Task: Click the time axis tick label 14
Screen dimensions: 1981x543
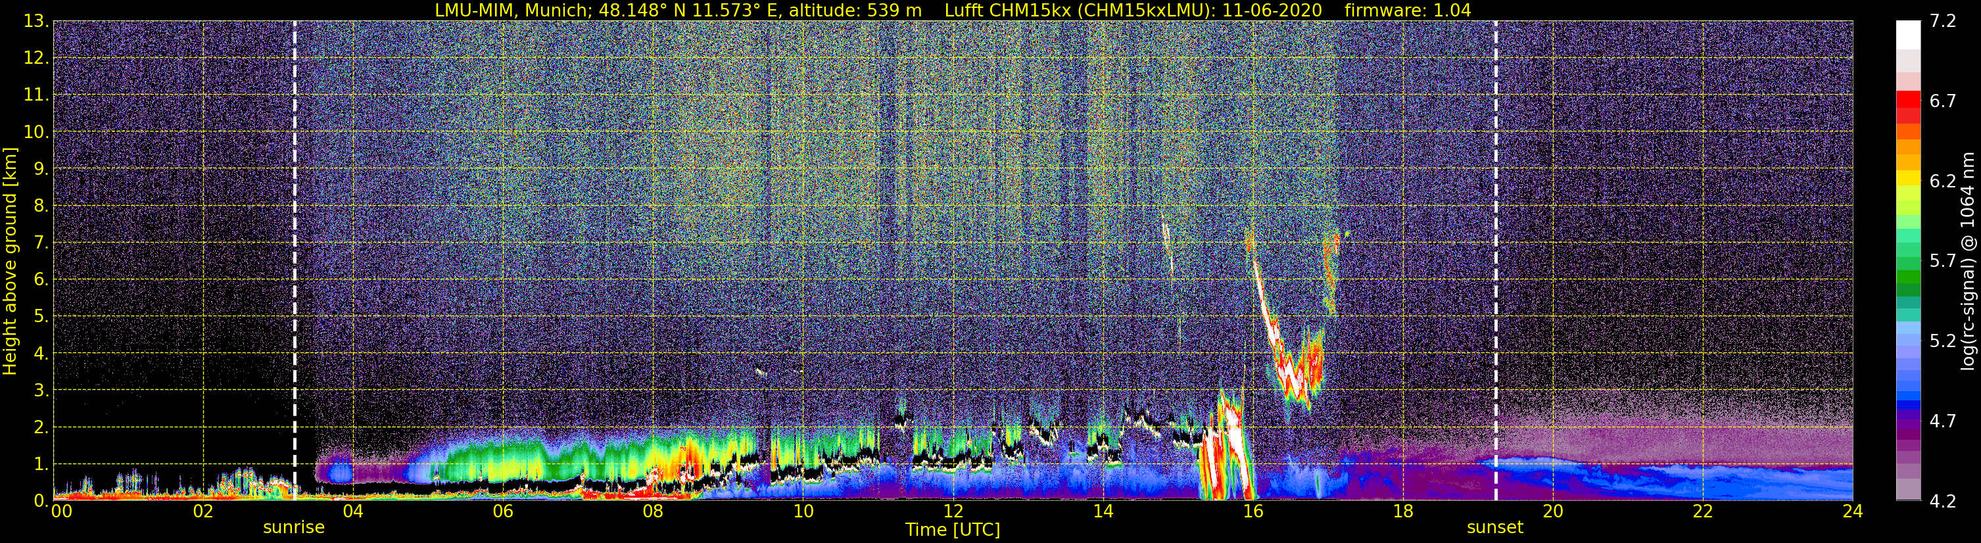Action: (1103, 512)
